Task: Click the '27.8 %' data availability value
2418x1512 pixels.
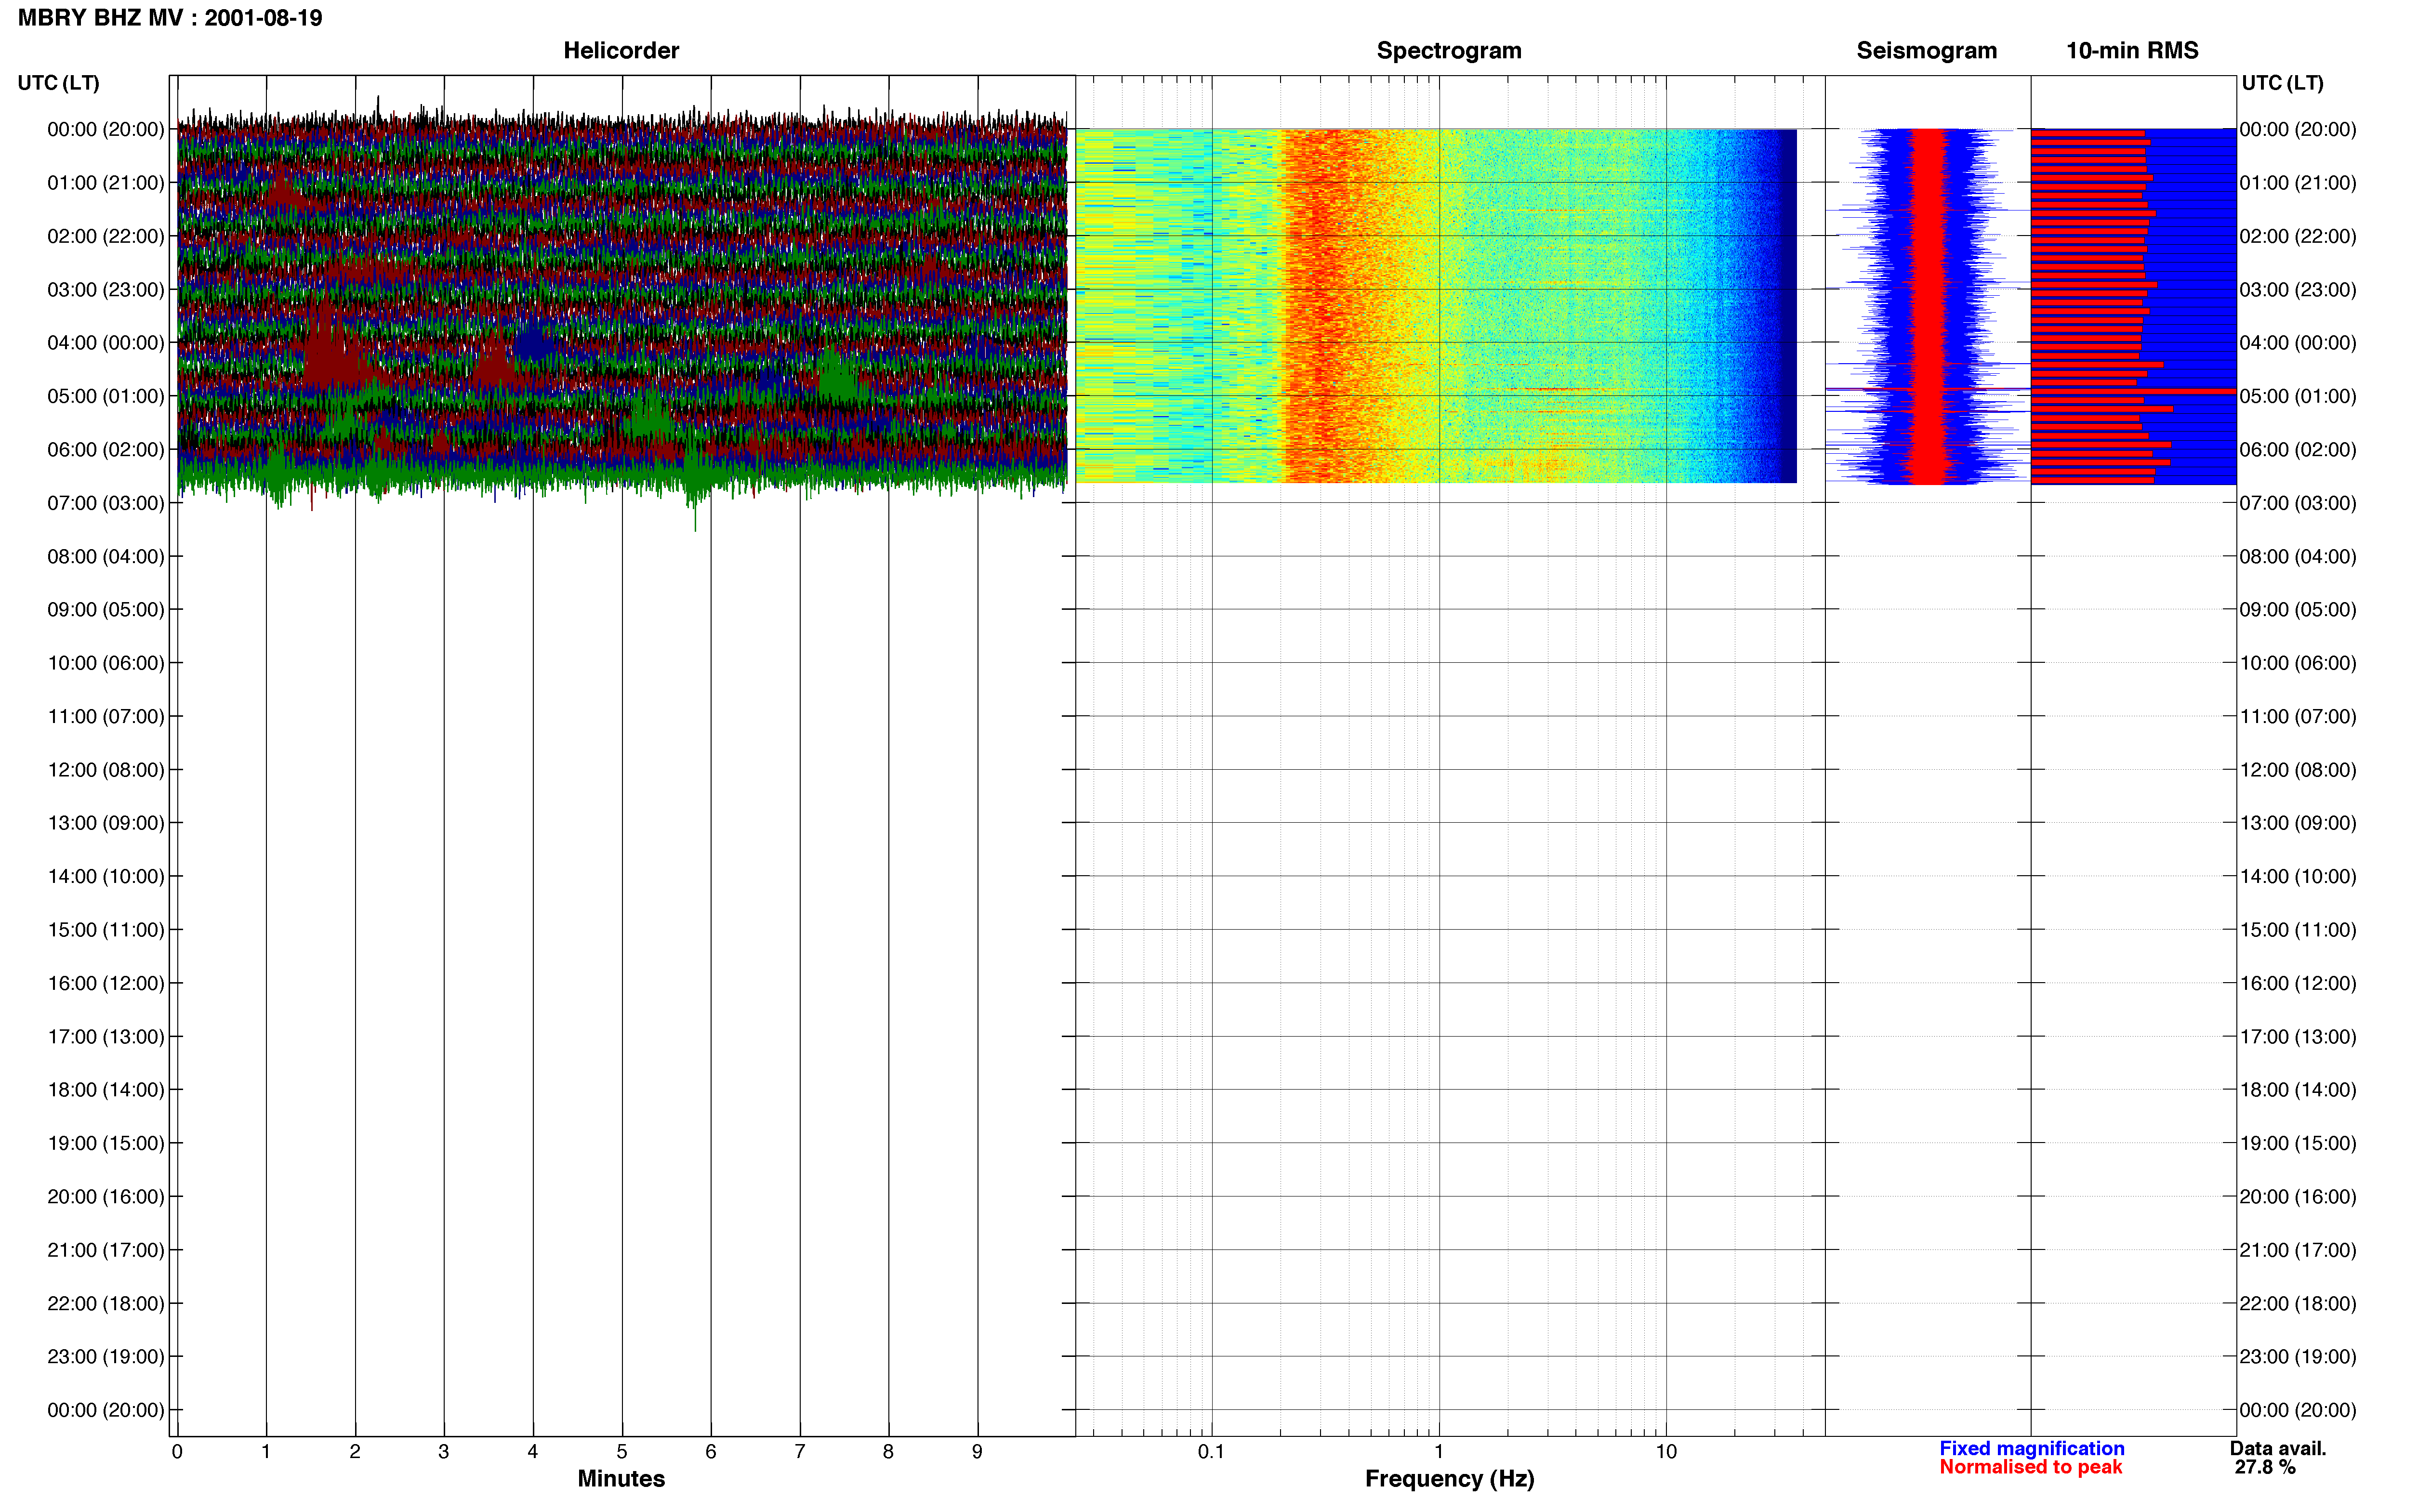Action: (x=2265, y=1467)
